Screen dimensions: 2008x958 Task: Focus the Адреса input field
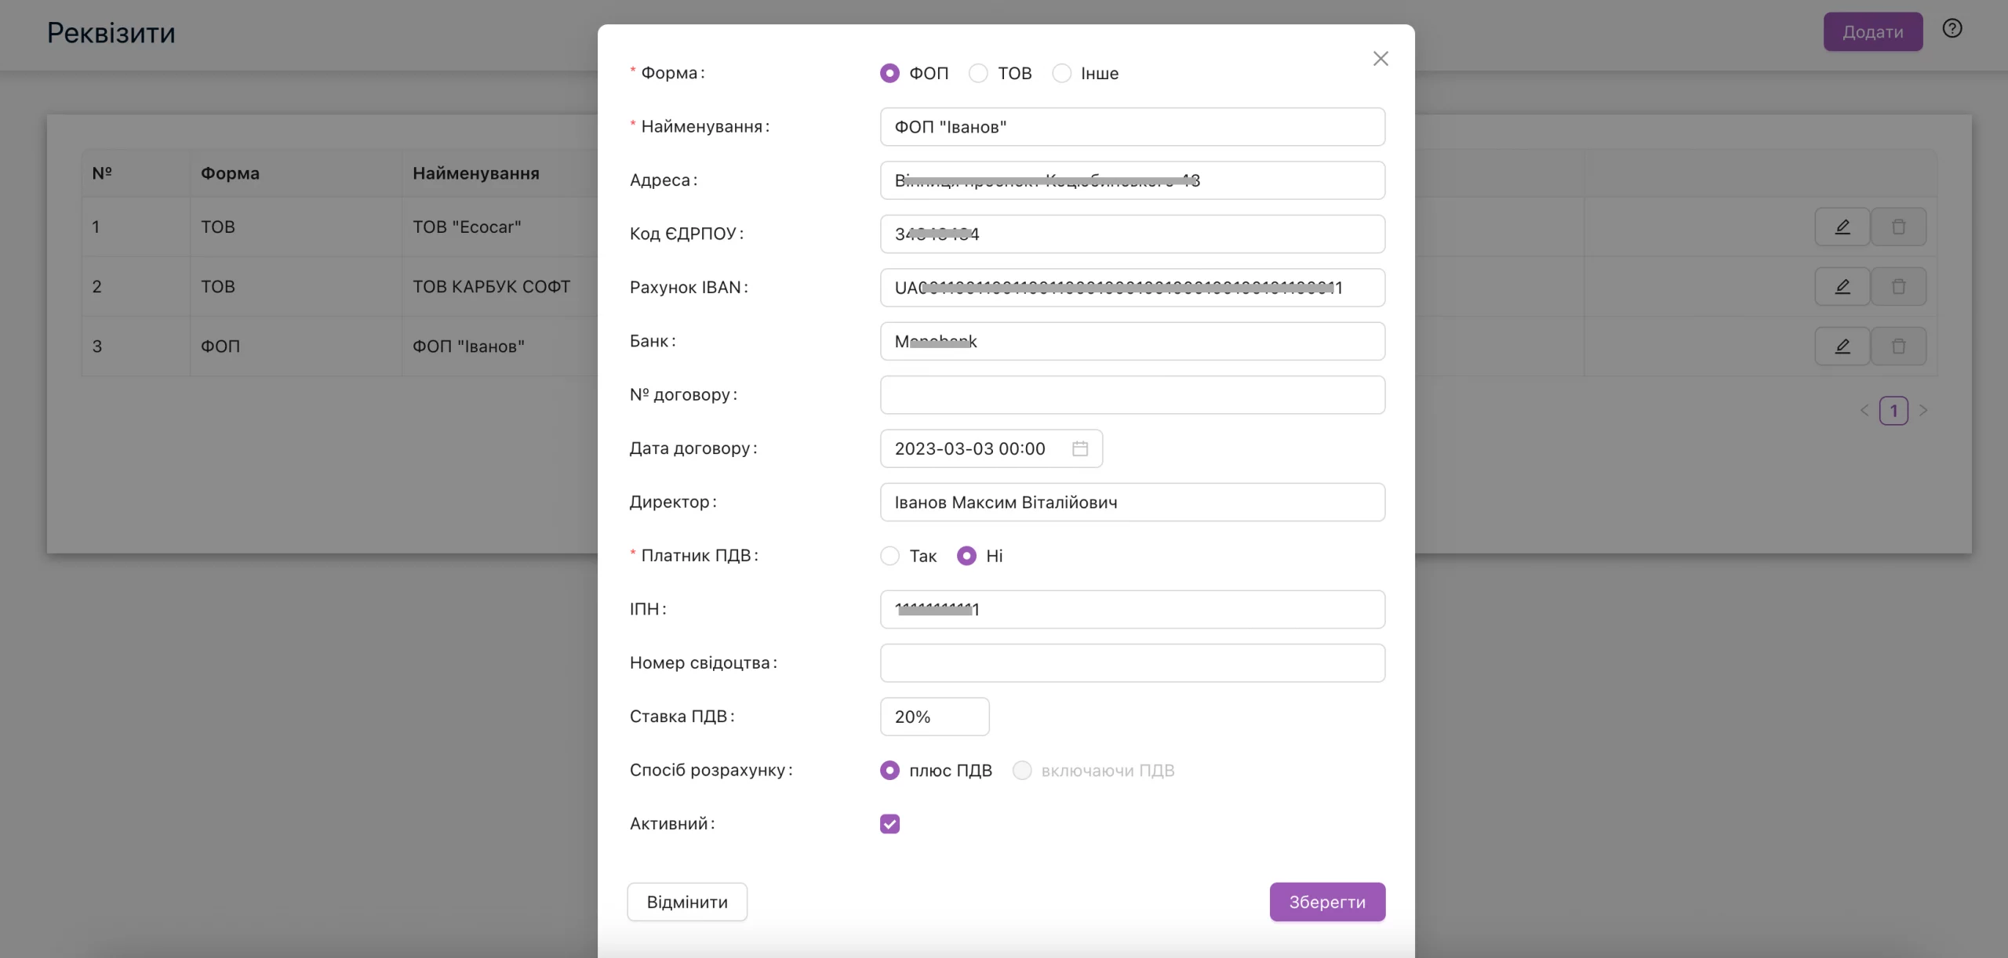coord(1133,180)
